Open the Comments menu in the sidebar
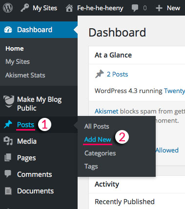This screenshot has width=185, height=209. 35,174
